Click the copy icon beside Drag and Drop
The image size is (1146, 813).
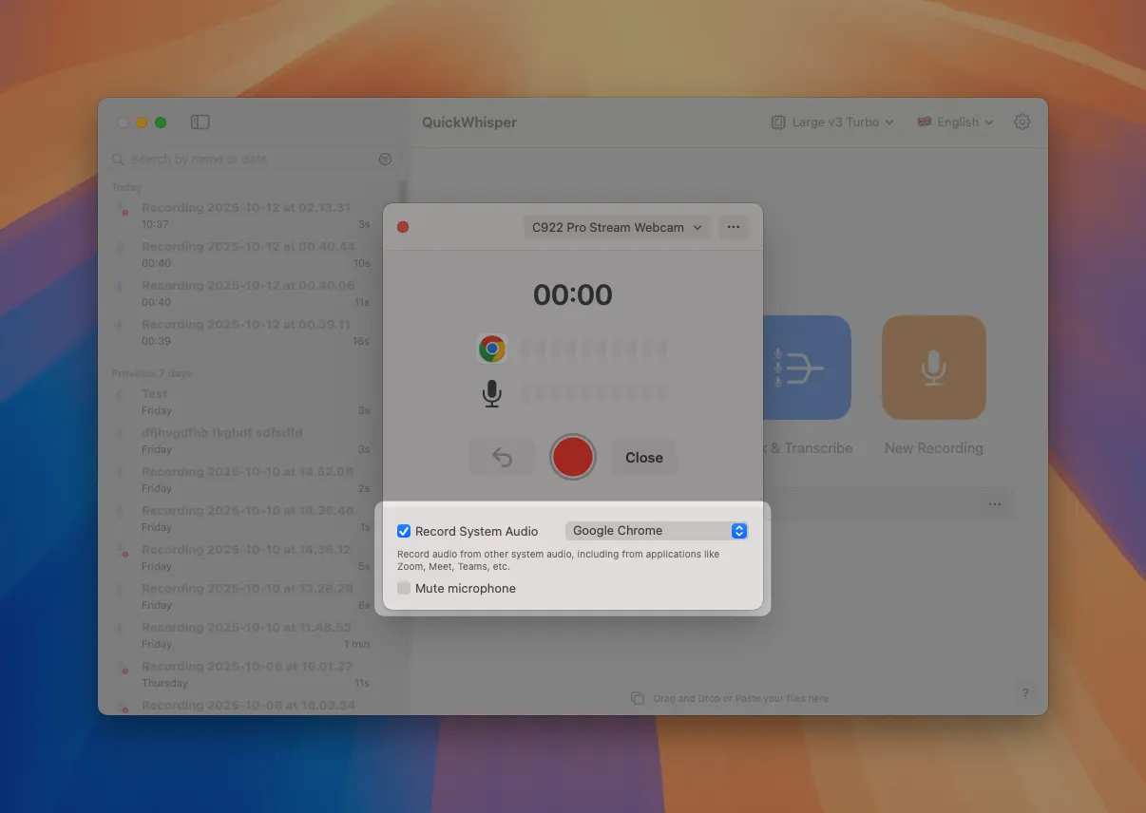(x=638, y=698)
